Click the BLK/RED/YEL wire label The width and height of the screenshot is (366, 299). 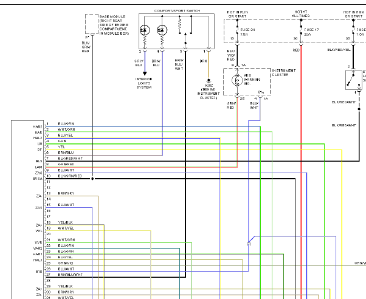339,50
